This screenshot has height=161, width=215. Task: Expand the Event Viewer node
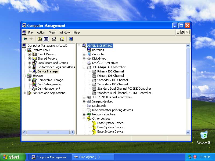tap(29, 54)
